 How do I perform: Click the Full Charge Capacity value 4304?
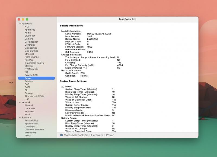point(120,65)
